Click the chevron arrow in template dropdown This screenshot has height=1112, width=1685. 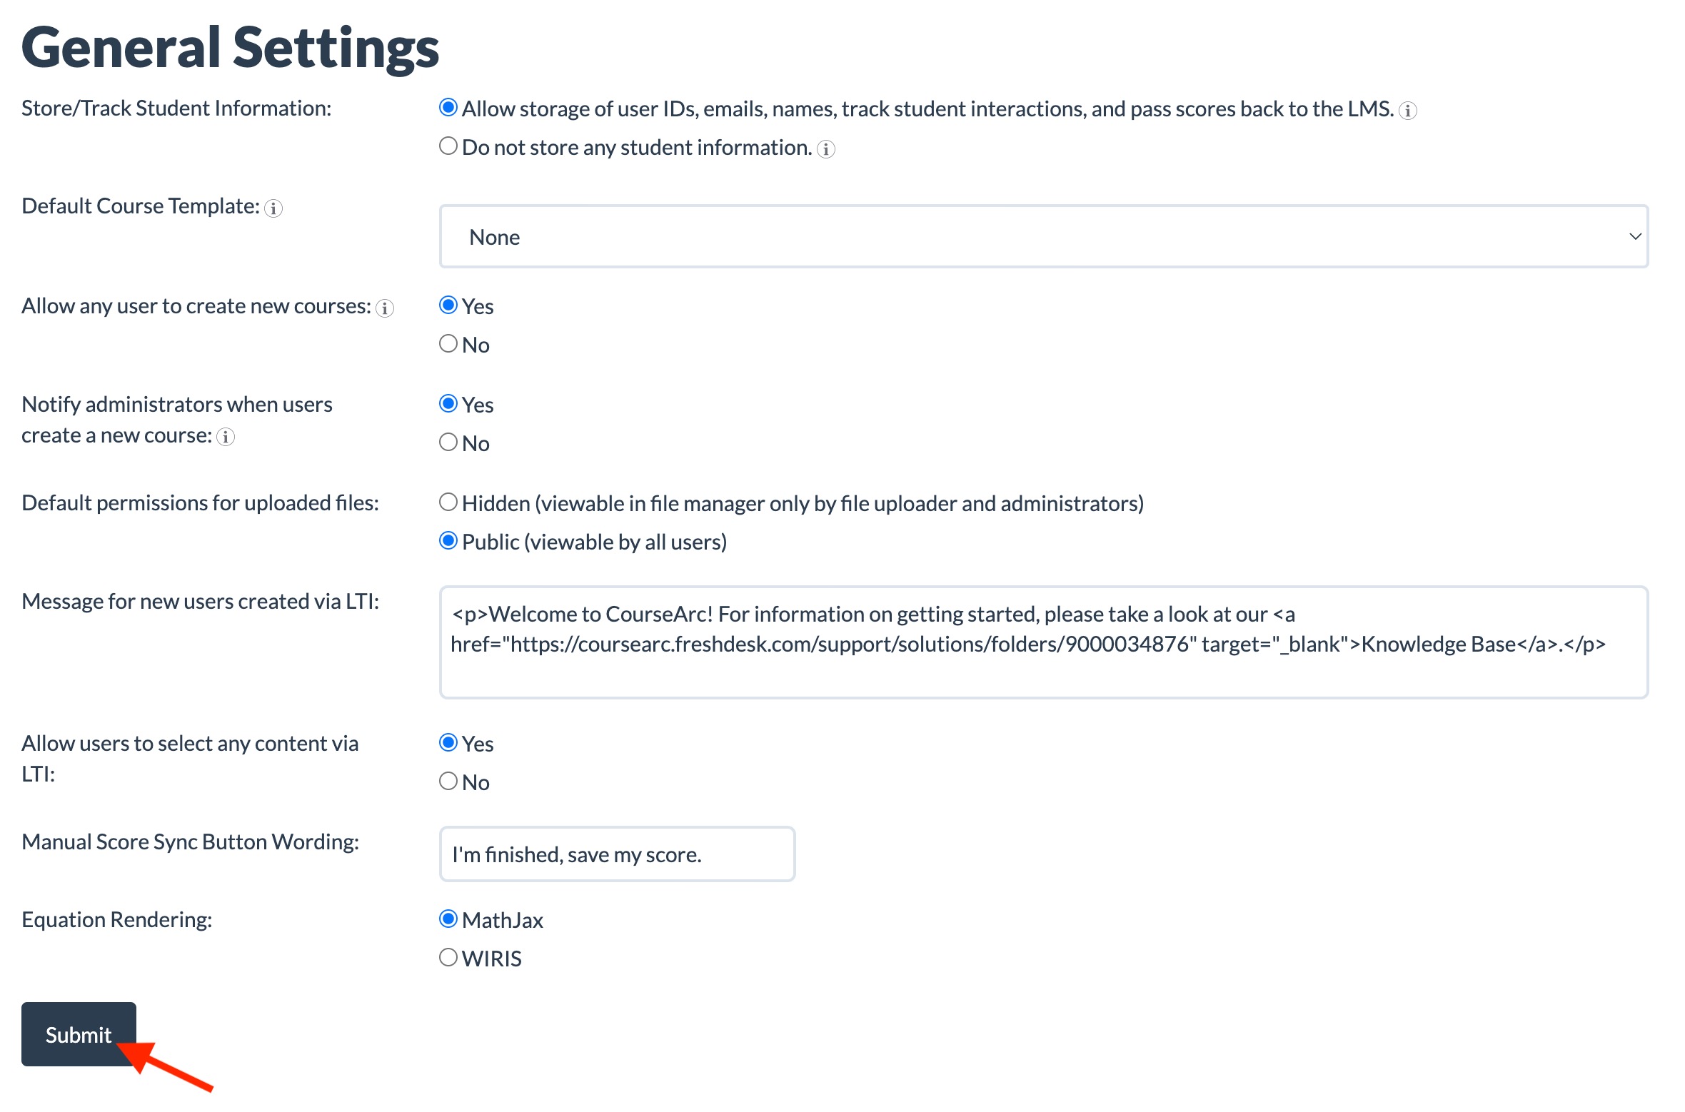point(1635,237)
